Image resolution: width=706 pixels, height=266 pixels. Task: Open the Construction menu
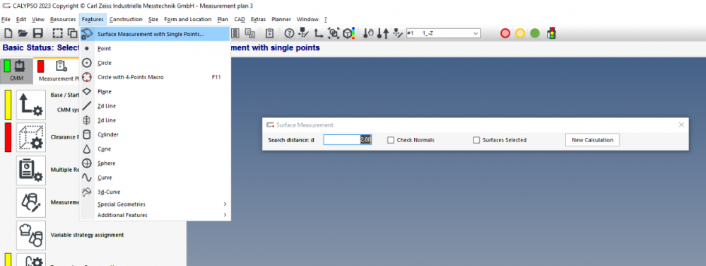pos(126,19)
